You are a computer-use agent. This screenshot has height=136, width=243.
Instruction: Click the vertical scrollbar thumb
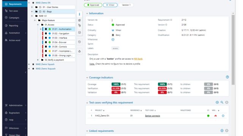(233, 49)
